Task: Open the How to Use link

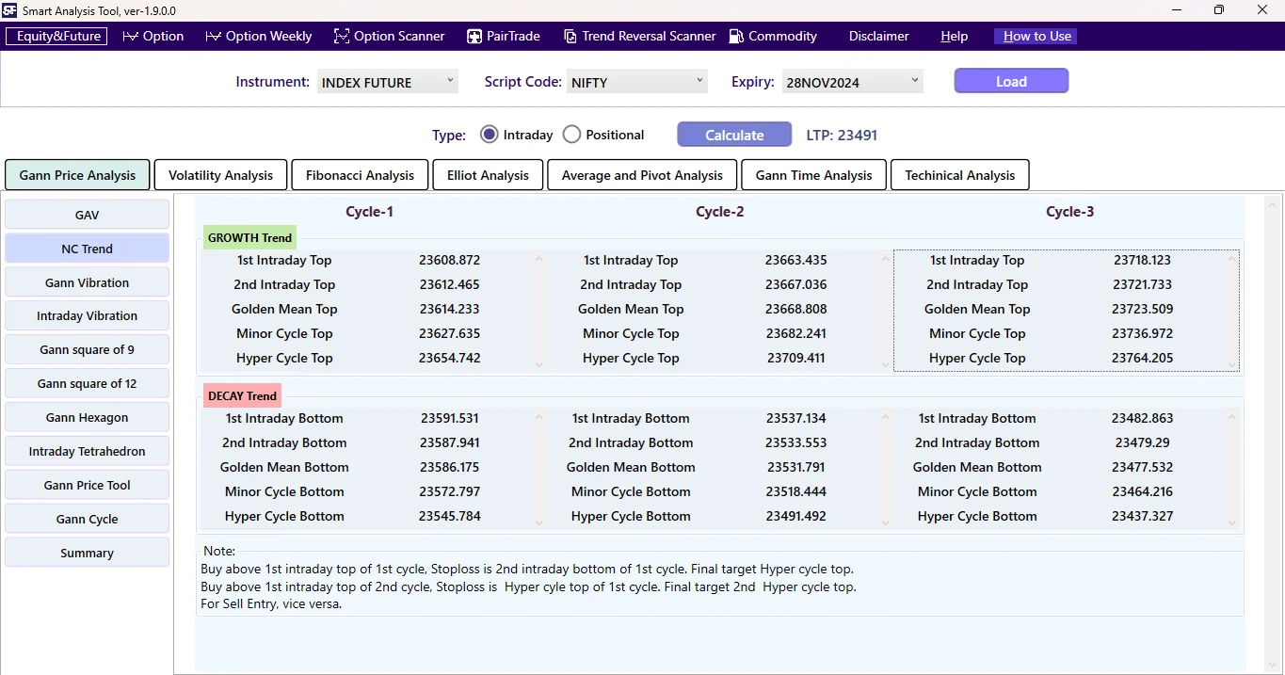Action: (1035, 36)
